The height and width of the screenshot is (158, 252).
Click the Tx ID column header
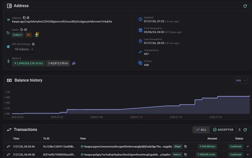46,138
